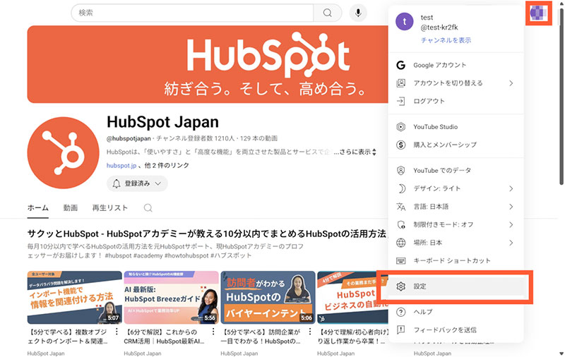Image resolution: width=565 pixels, height=357 pixels.
Task: Open 購入とメンバーシップ menu item
Action: (x=456, y=145)
